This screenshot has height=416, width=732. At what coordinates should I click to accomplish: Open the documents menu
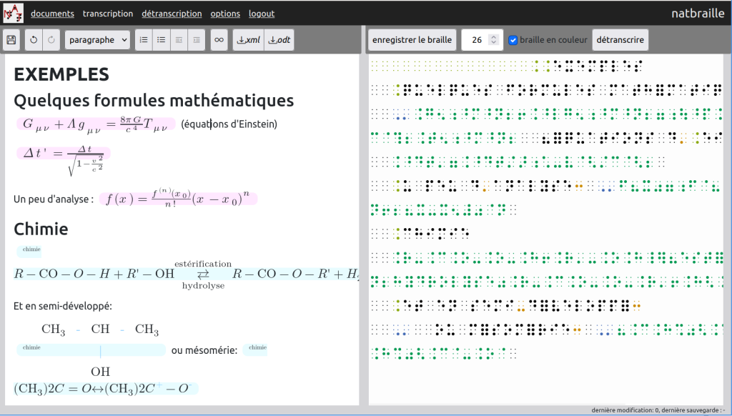52,14
